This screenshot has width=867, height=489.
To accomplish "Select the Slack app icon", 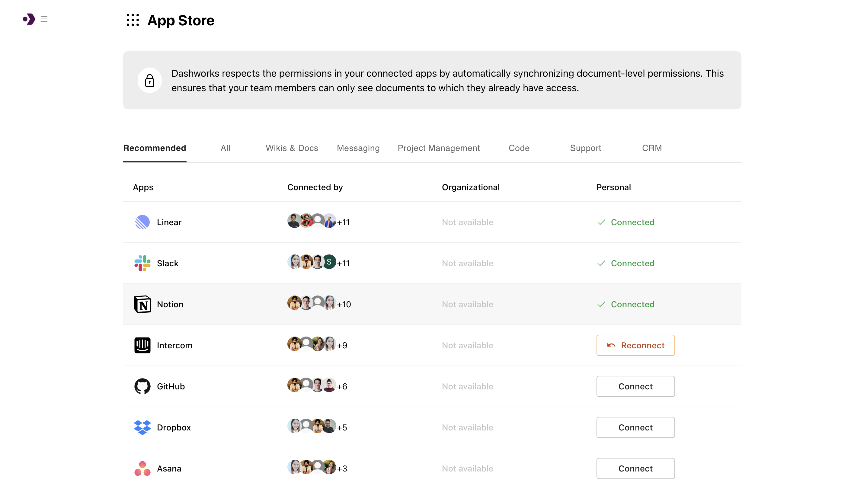I will [x=142, y=263].
